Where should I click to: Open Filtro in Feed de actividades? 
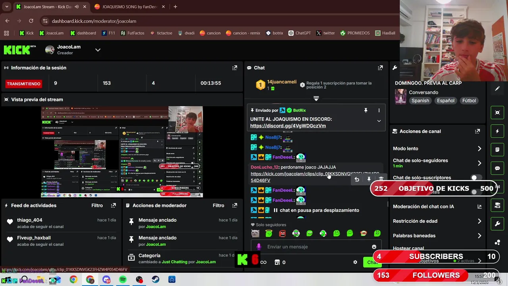pos(97,205)
